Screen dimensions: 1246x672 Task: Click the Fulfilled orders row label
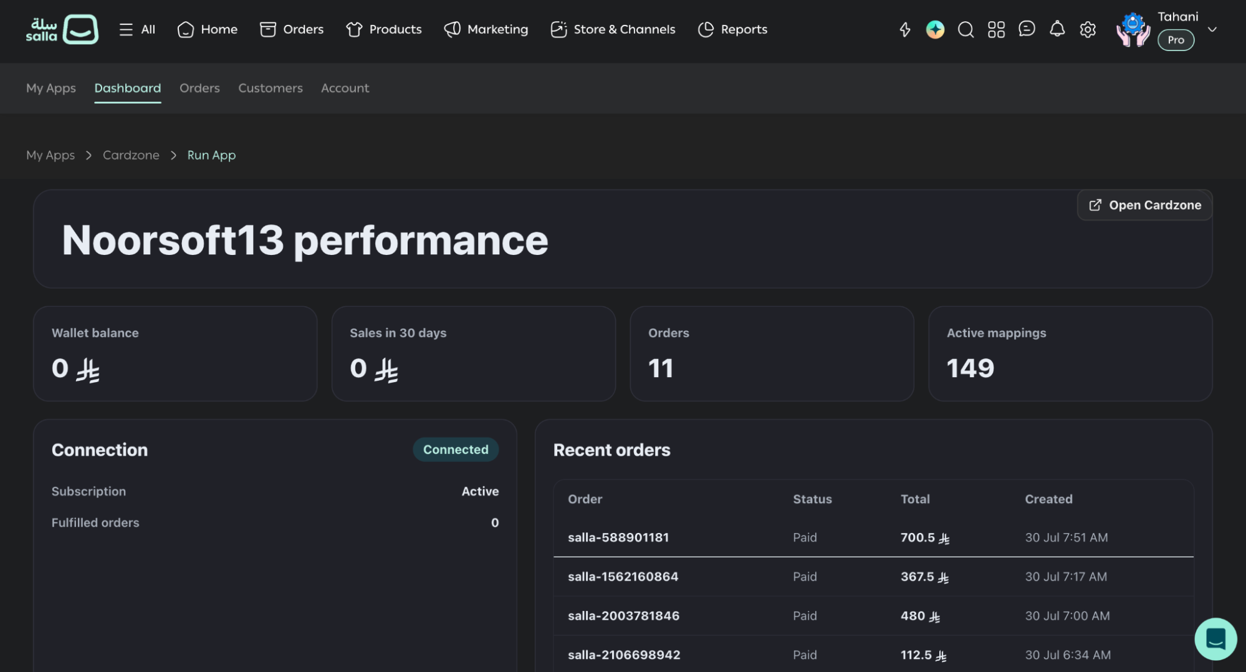(x=95, y=522)
